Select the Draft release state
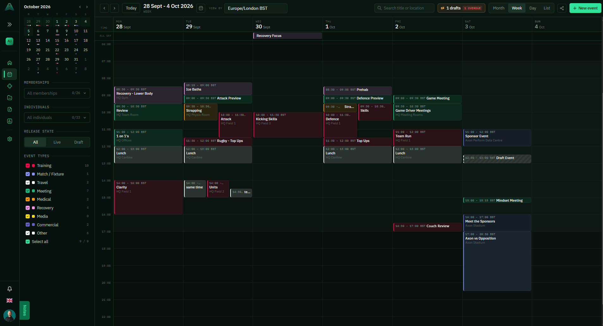Image resolution: width=603 pixels, height=326 pixels. (x=79, y=142)
